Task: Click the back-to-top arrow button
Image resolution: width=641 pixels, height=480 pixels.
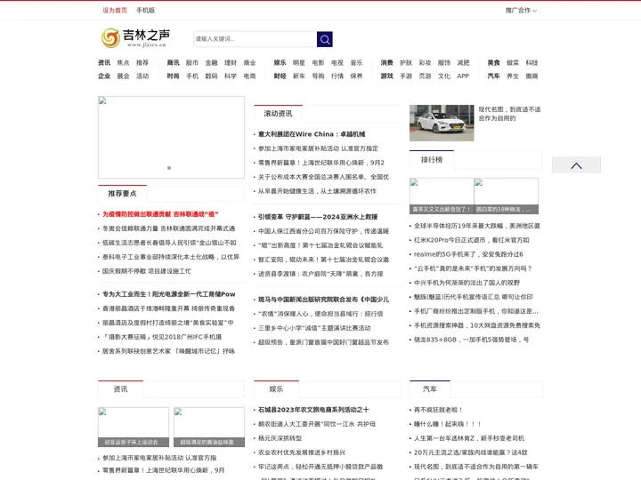Action: pos(576,165)
